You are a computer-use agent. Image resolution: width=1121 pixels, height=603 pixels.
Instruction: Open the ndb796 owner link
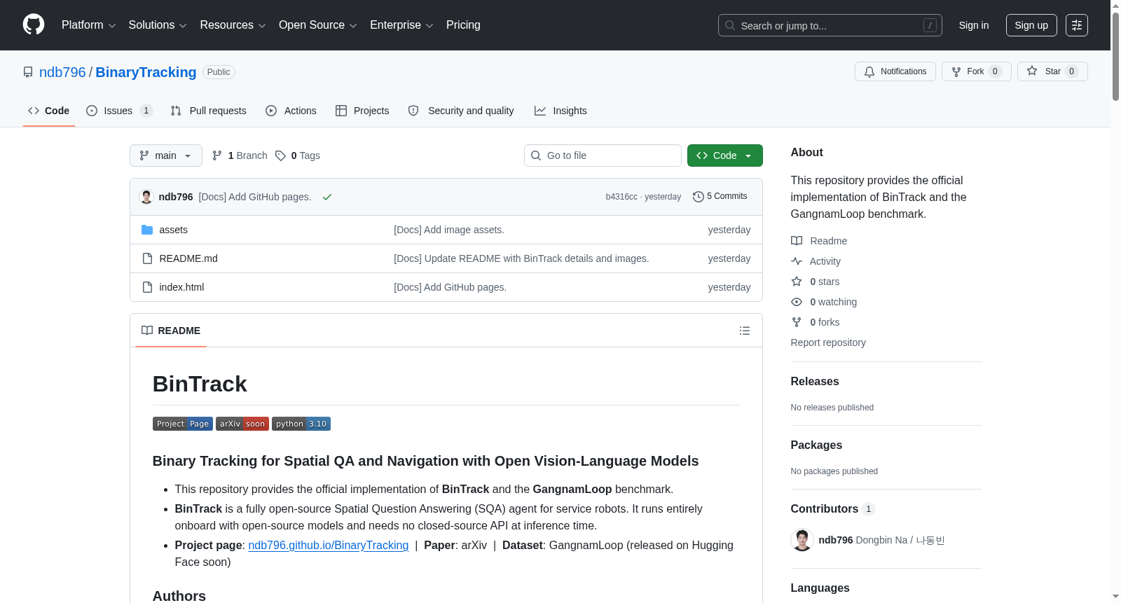coord(62,72)
